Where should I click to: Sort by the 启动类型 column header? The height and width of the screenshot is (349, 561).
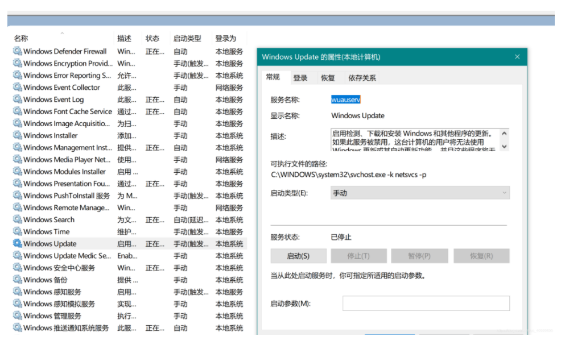tap(187, 38)
